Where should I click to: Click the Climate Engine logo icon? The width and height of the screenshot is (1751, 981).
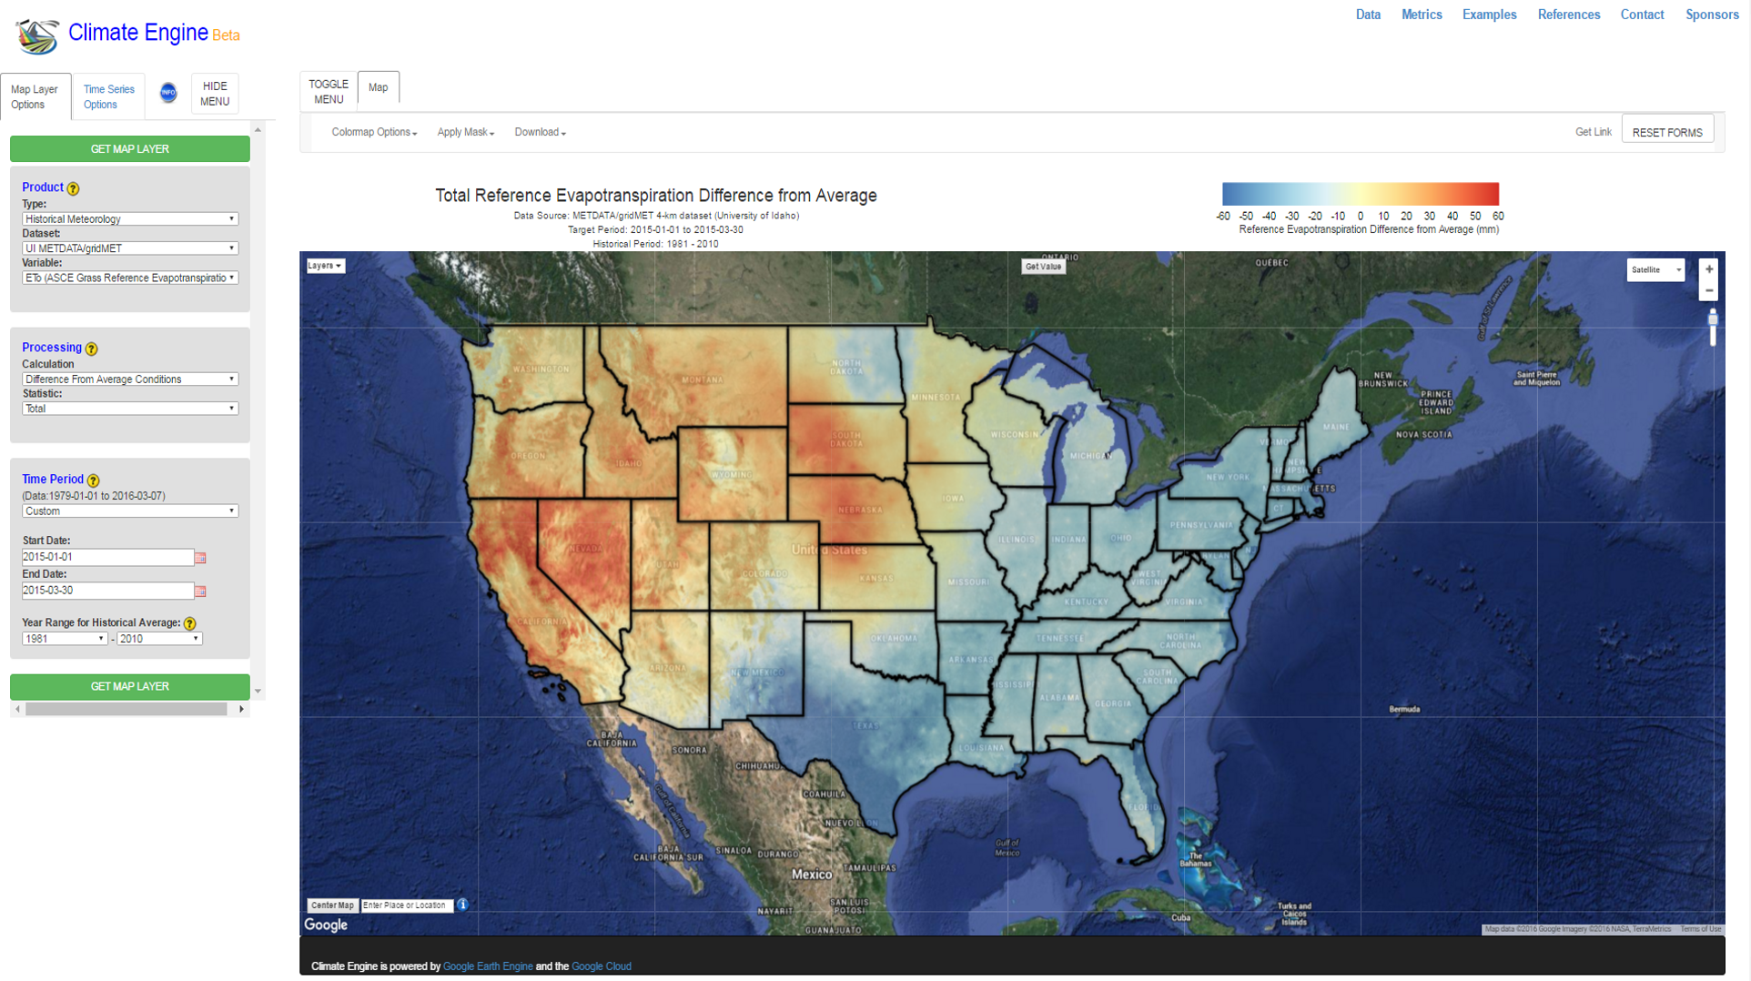[x=37, y=36]
